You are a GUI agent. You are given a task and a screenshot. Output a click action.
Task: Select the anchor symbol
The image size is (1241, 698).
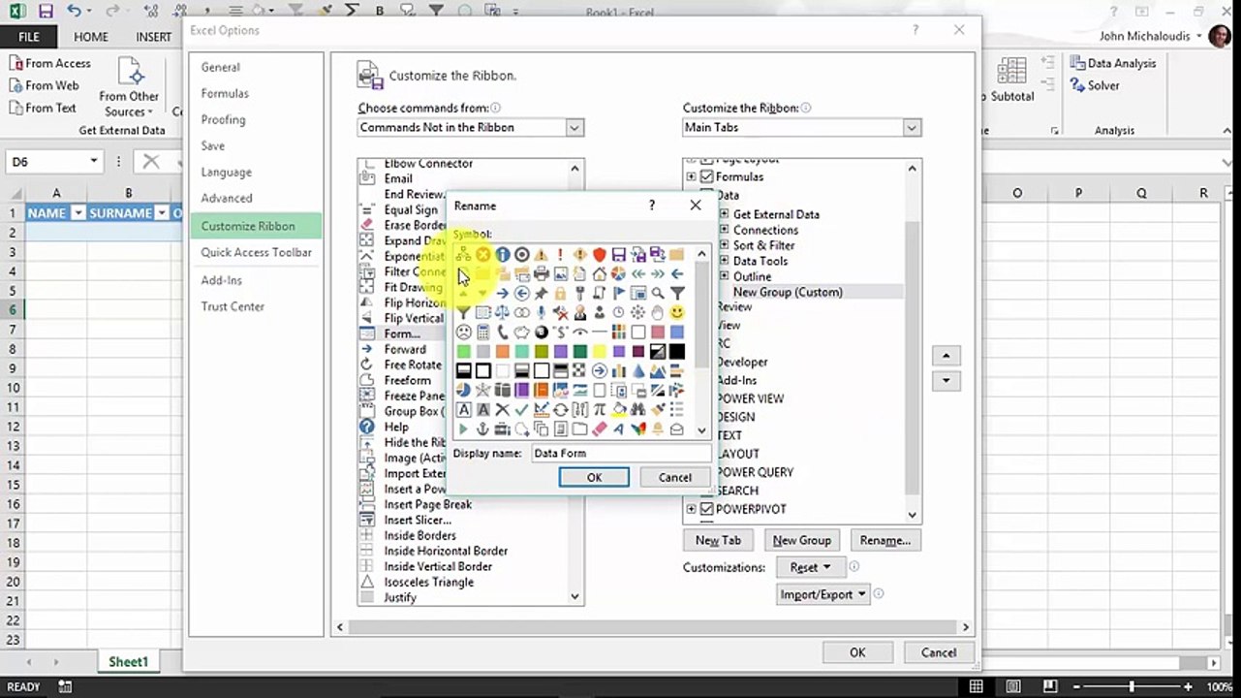tap(483, 429)
